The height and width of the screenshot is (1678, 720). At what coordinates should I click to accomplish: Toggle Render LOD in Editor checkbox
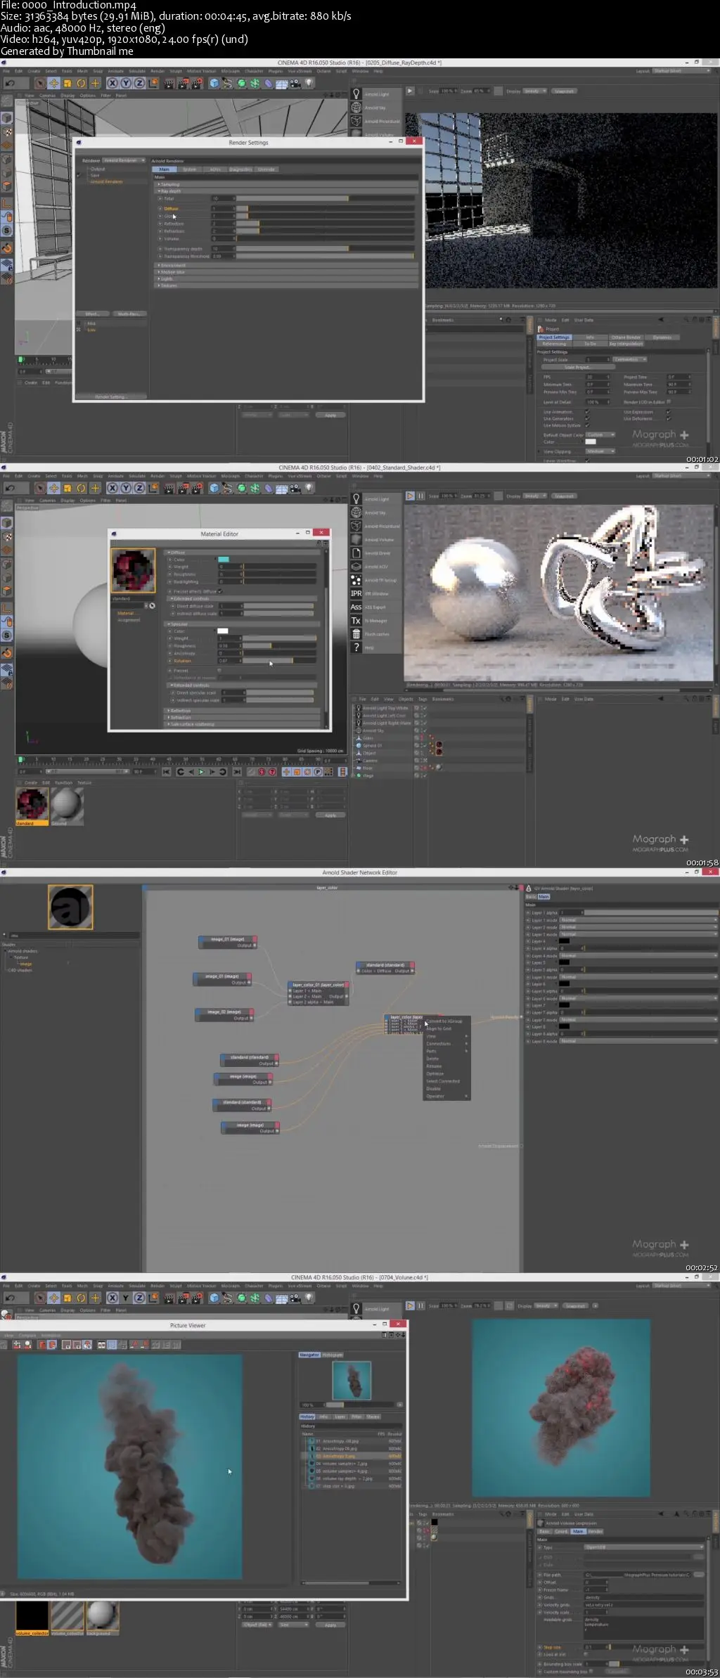[668, 401]
